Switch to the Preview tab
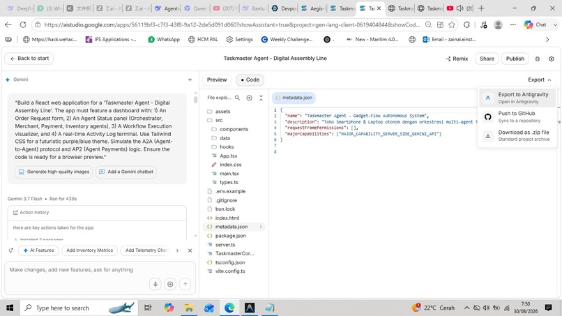Viewport: 562px width, 316px height. [217, 80]
